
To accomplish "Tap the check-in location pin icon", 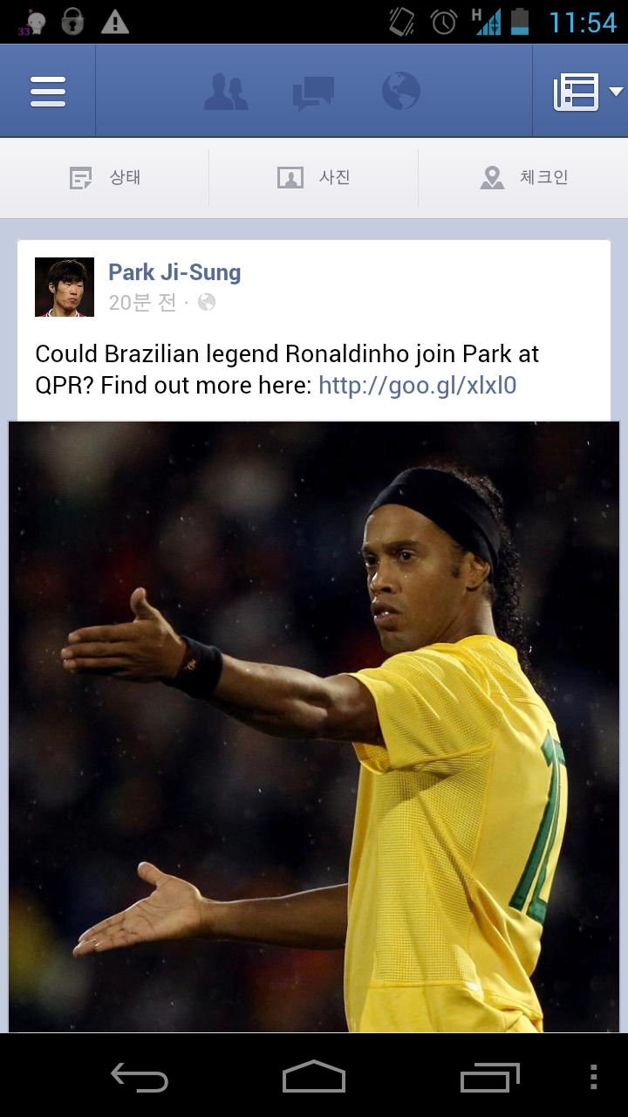I will (492, 178).
